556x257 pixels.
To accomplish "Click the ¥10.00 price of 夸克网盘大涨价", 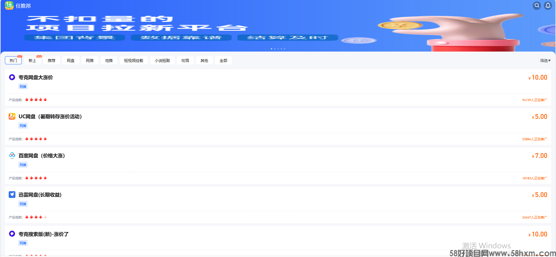I will 538,78.
